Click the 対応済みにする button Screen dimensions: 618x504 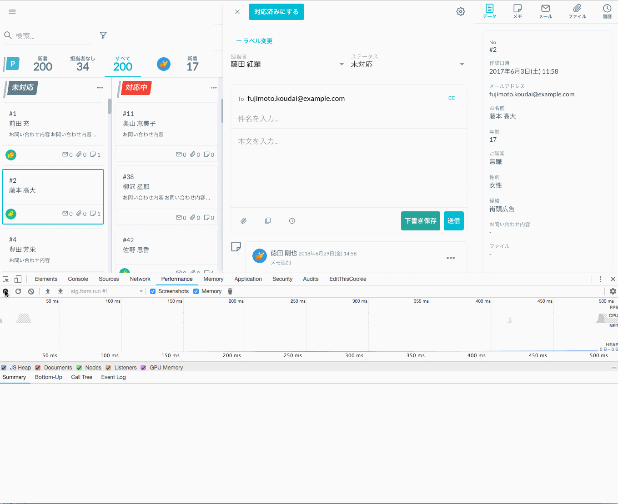click(276, 12)
